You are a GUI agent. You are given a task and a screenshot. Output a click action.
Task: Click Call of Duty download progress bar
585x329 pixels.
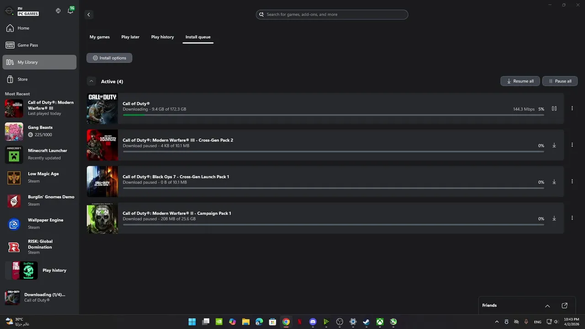click(x=333, y=115)
